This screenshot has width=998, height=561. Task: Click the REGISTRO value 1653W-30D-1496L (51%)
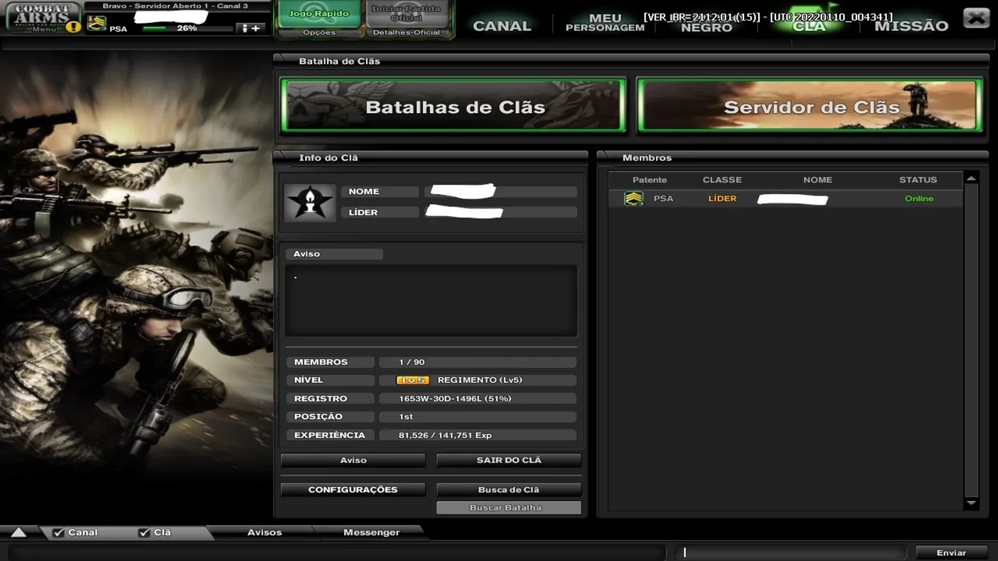coord(455,399)
